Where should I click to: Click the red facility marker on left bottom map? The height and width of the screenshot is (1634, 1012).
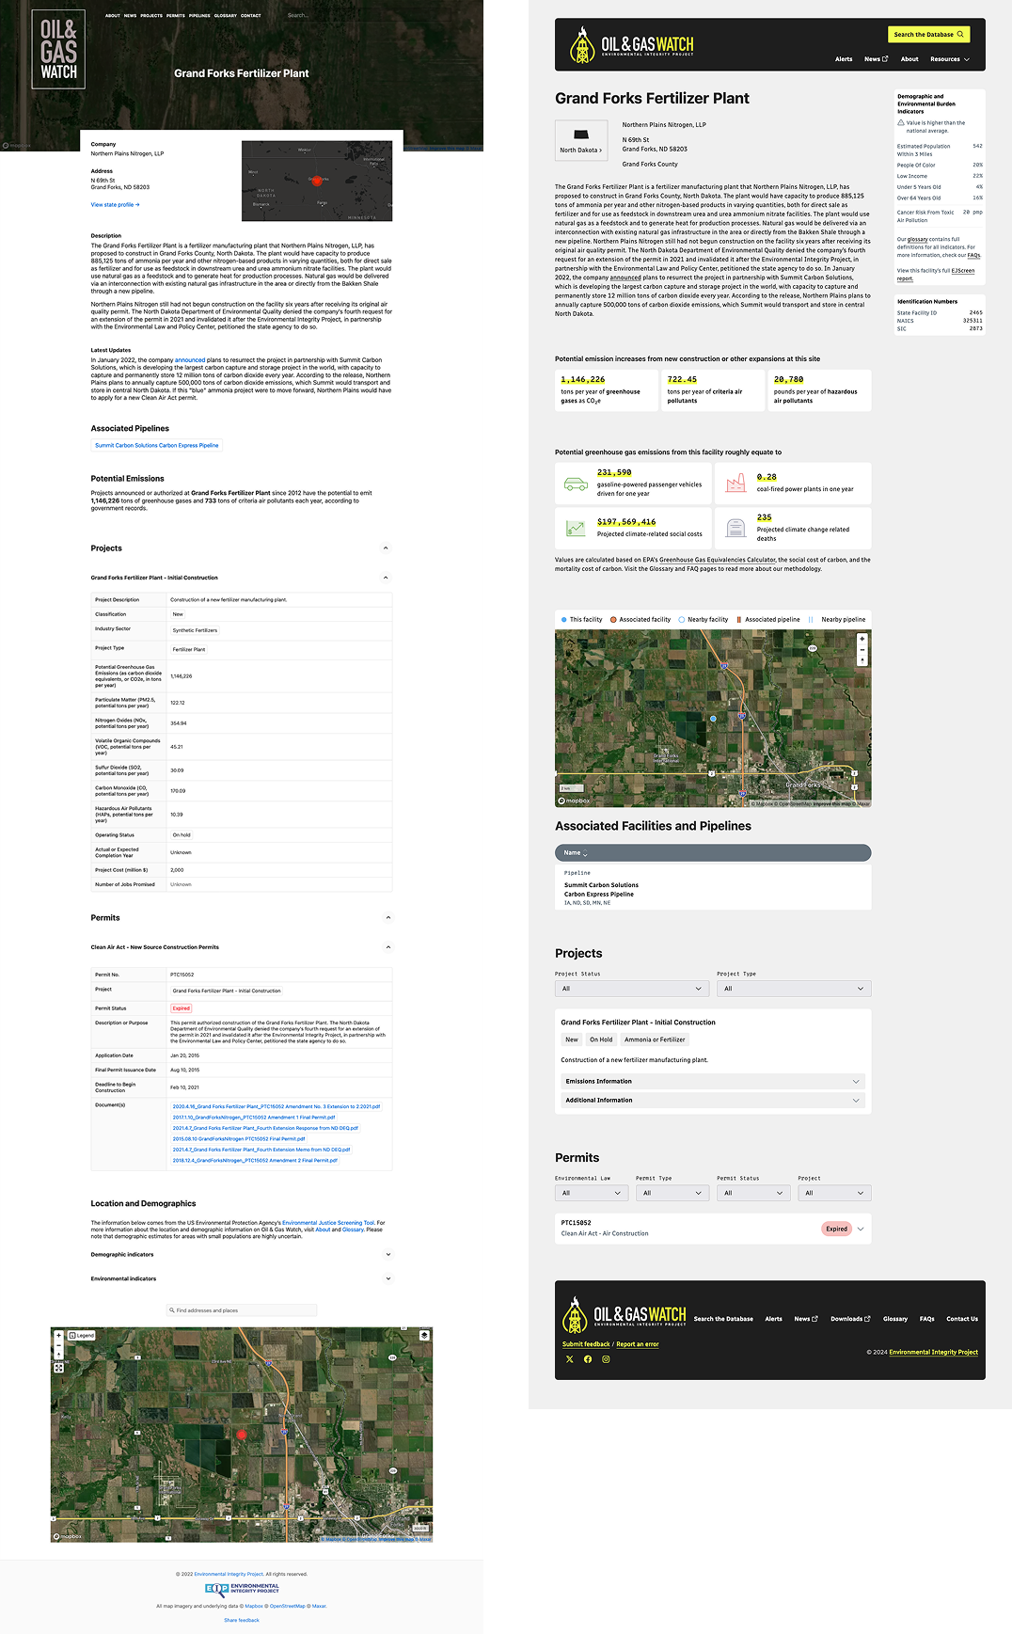point(241,1435)
